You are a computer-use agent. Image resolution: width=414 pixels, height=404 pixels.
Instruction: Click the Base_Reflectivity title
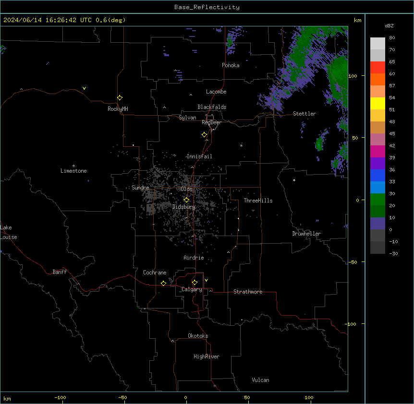coord(207,7)
